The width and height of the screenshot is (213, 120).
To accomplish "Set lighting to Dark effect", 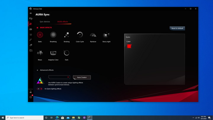I will (67, 53).
